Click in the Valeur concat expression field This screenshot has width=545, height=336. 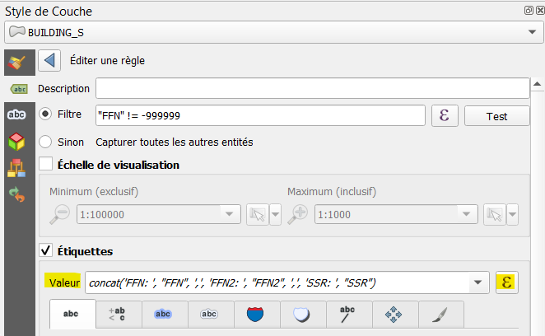click(277, 282)
